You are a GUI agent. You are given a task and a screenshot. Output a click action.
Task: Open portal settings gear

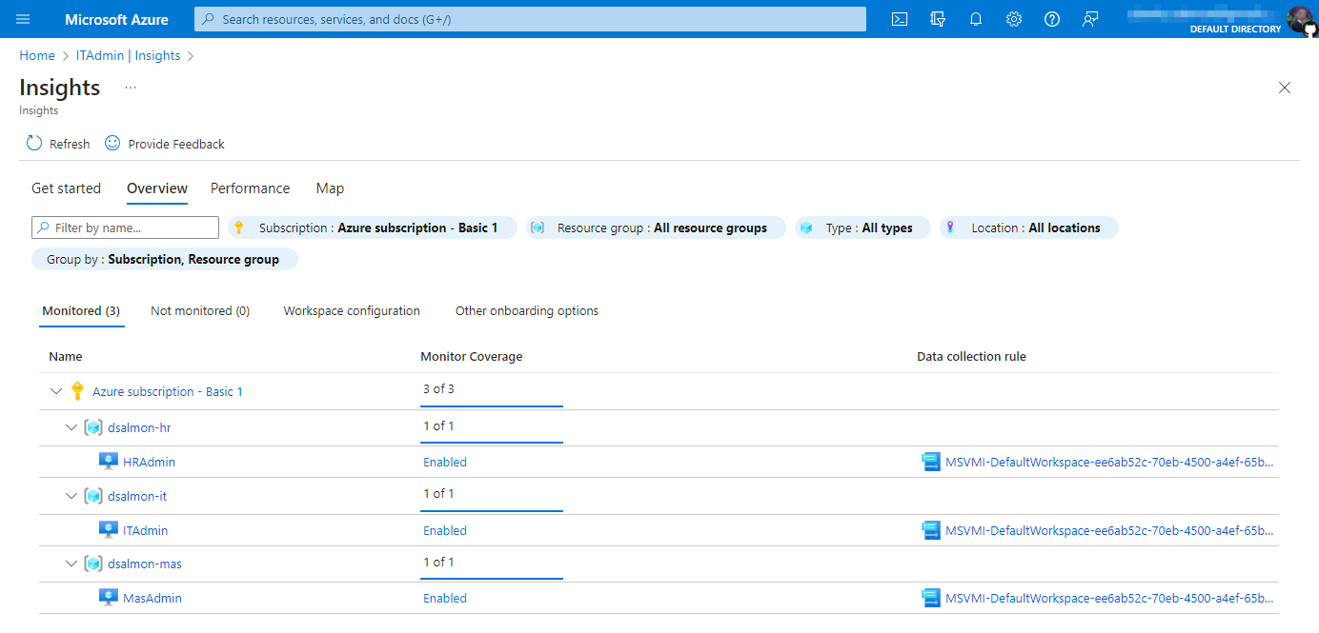(1014, 19)
